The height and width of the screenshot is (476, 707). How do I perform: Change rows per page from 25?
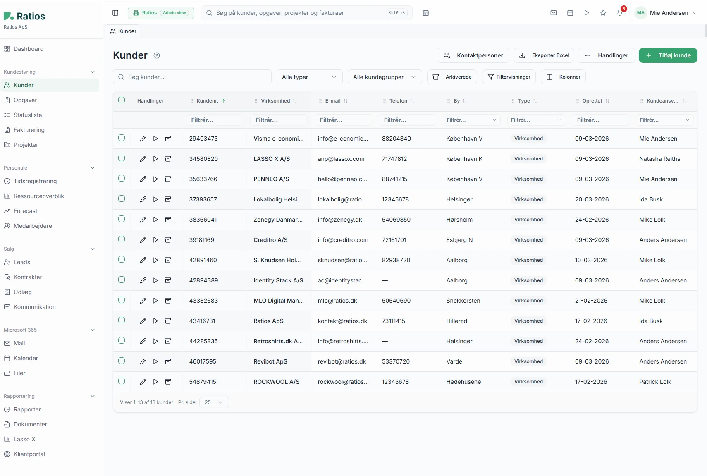pos(214,402)
